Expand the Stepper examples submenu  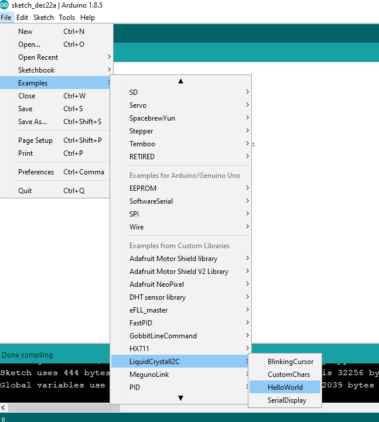(181, 131)
